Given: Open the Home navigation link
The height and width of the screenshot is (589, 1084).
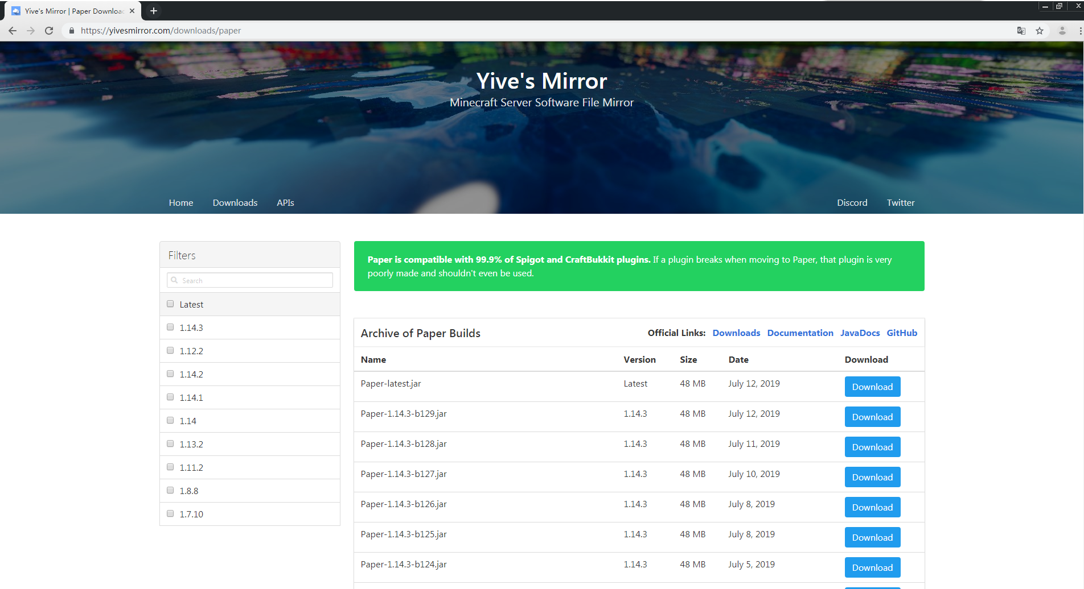Looking at the screenshot, I should pos(181,203).
